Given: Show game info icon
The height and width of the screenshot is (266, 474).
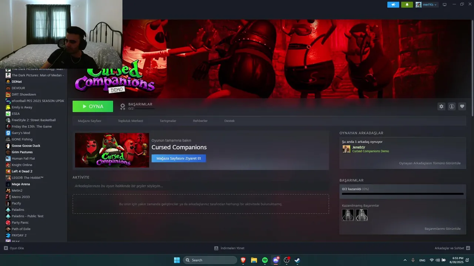Looking at the screenshot, I should [452, 106].
